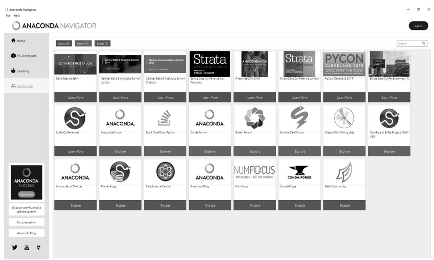Image resolution: width=434 pixels, height=260 pixels.
Task: Click the magnifier icon in the search box
Action: (x=424, y=43)
